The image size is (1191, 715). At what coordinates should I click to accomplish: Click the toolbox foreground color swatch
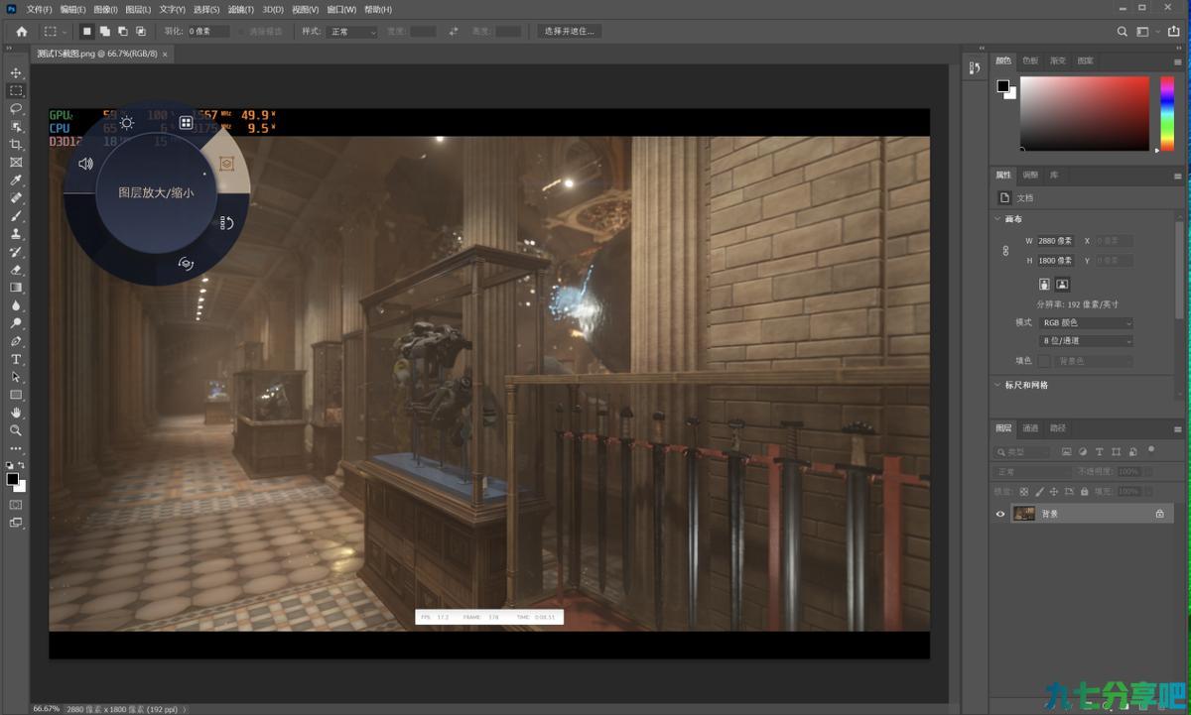(x=12, y=479)
